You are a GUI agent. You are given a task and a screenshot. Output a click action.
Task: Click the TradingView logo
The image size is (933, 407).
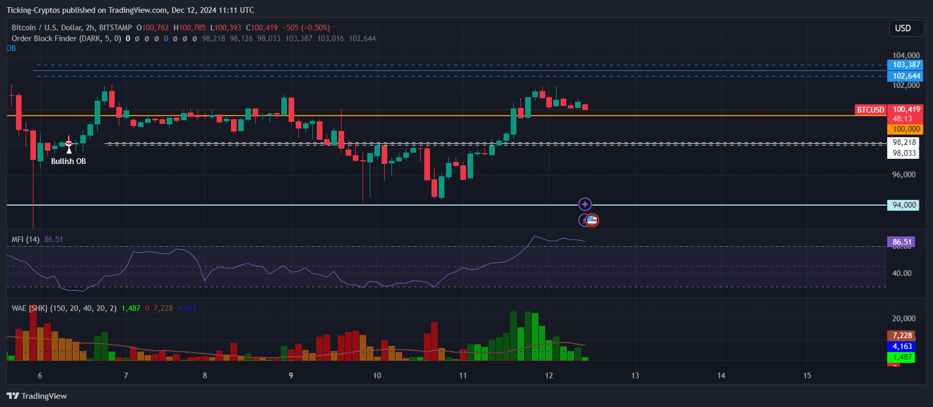point(37,396)
